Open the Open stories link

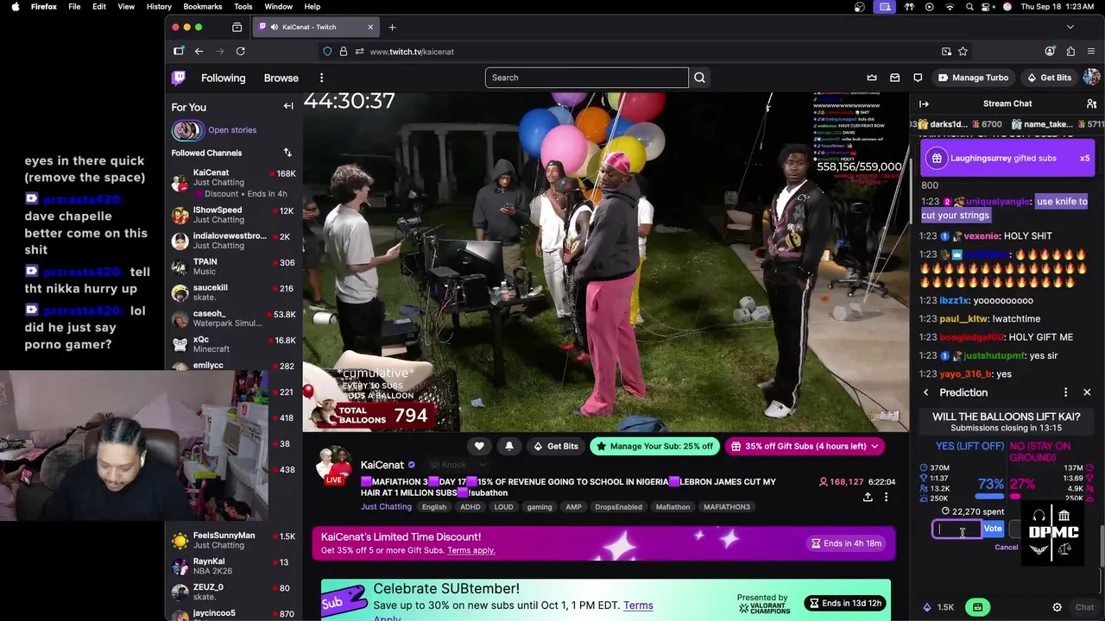[x=232, y=130]
